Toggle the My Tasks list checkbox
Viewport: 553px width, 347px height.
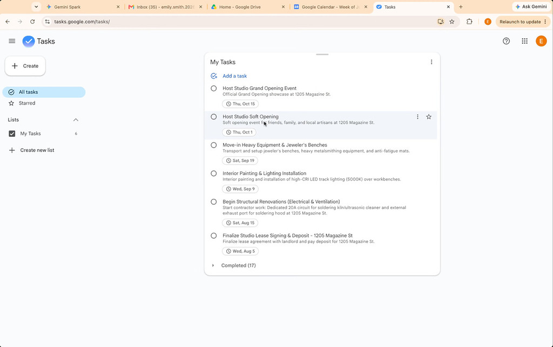pyautogui.click(x=12, y=134)
